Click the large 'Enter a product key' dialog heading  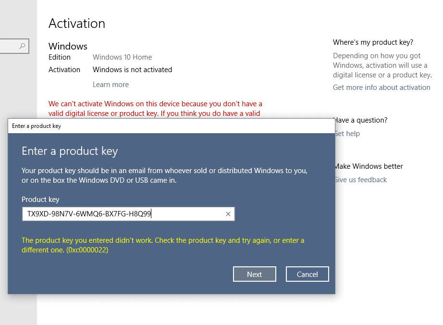pos(70,151)
